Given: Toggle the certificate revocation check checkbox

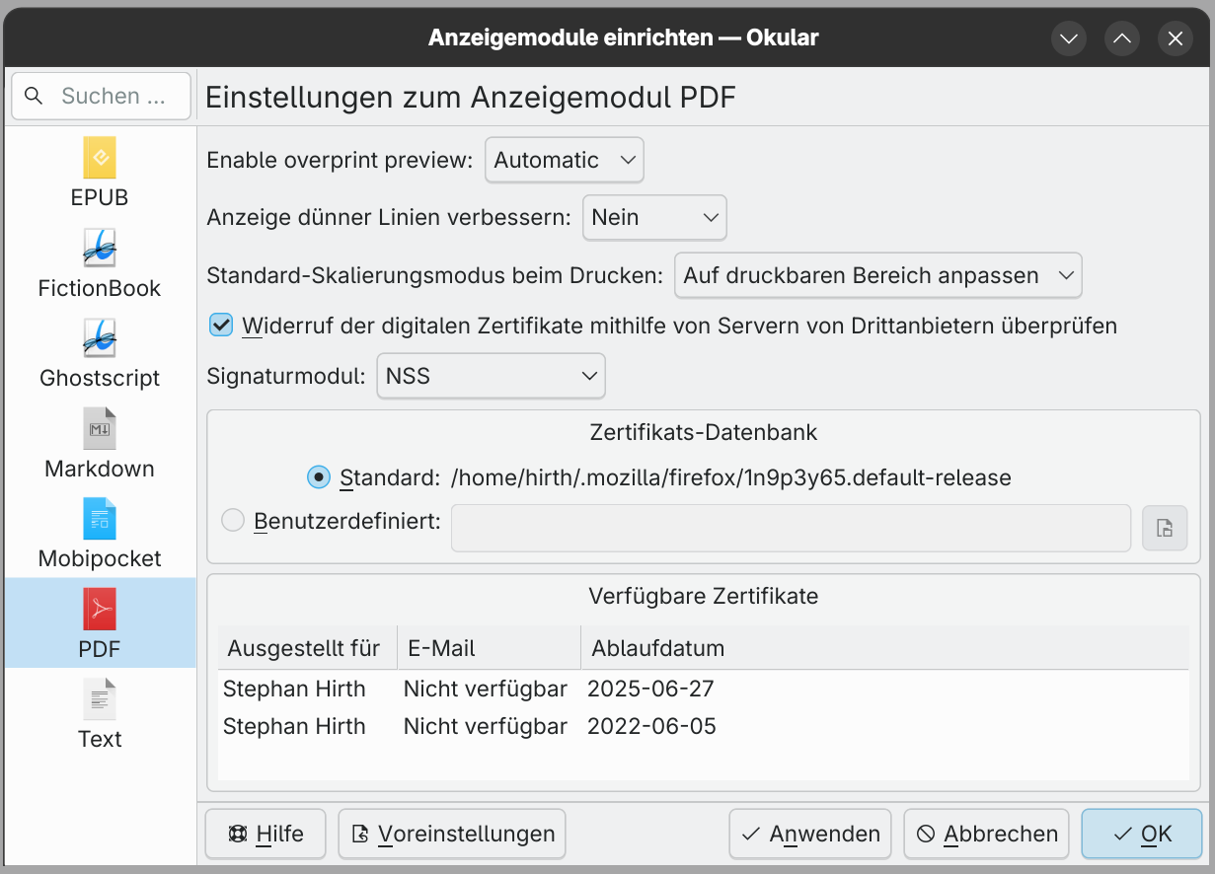Looking at the screenshot, I should click(221, 326).
